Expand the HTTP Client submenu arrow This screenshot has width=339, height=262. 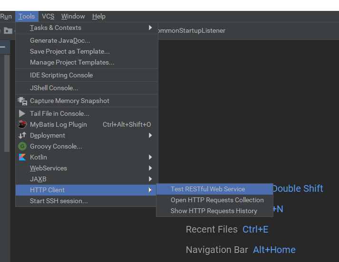150,190
